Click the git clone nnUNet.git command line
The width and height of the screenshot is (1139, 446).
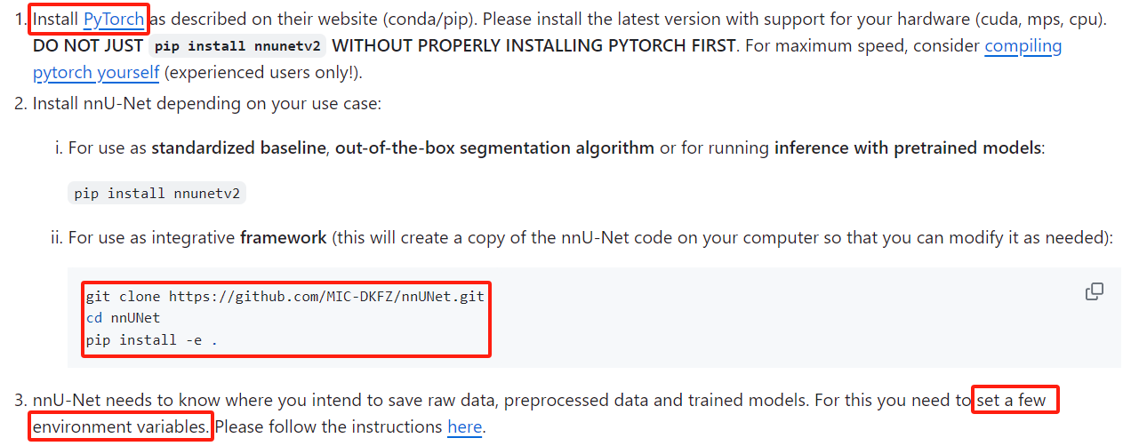[285, 296]
